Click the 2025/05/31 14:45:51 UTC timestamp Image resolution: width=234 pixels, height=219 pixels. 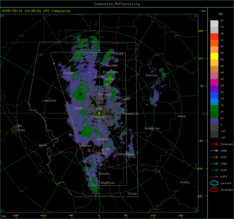pos(23,11)
